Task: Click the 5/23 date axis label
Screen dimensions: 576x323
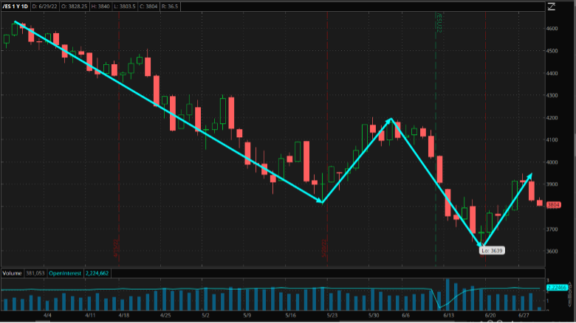Action: coord(332,316)
